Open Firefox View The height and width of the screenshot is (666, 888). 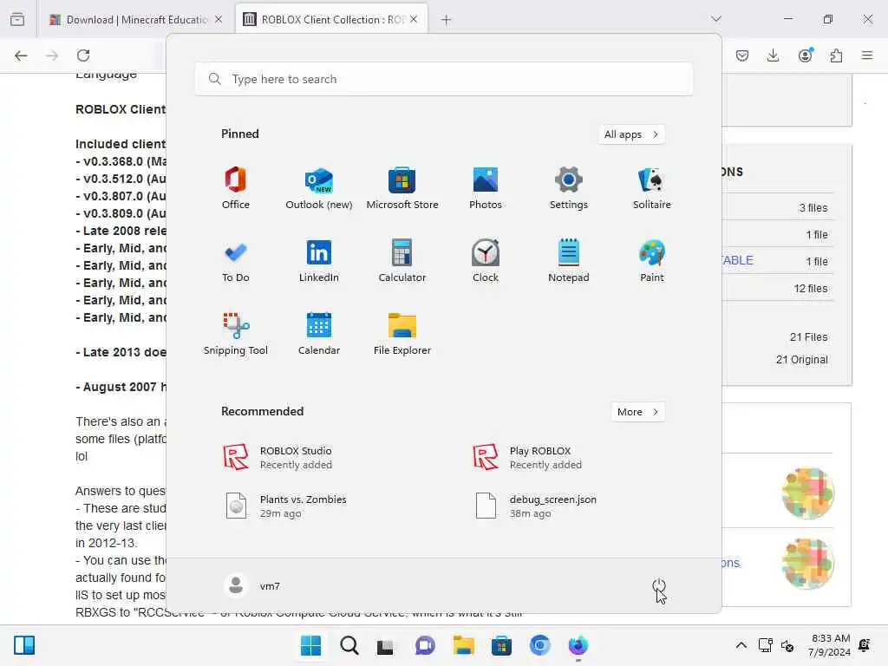17,20
